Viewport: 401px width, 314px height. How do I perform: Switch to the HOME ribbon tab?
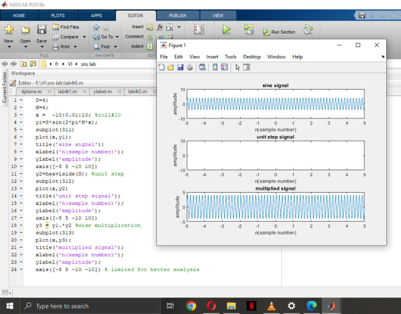(x=19, y=15)
